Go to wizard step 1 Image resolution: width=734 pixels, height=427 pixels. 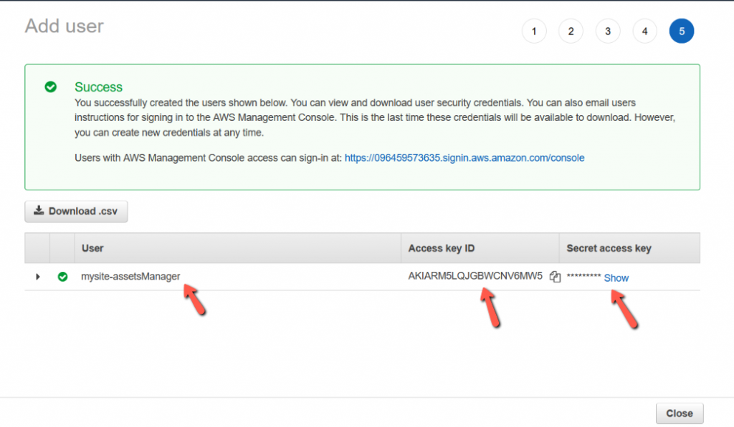coord(534,31)
